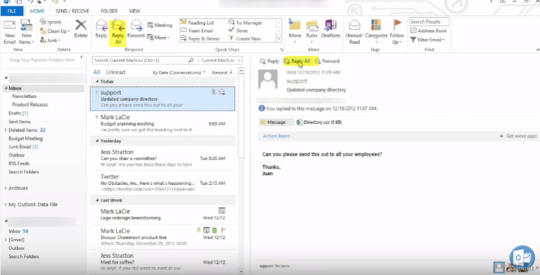Click Reply All in the reading pane

tap(297, 61)
